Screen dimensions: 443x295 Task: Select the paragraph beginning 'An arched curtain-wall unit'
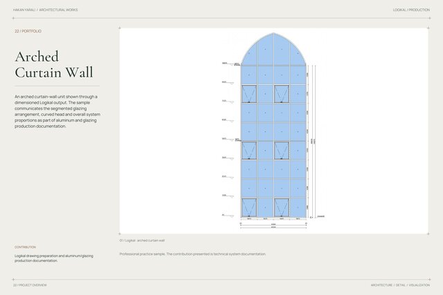[x=57, y=111]
